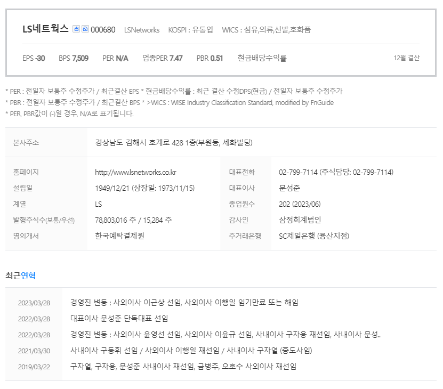This screenshot has height=389, width=443.
Task: Click the share count 78,803,016 주 / 15,284 주
Action: pyautogui.click(x=133, y=220)
